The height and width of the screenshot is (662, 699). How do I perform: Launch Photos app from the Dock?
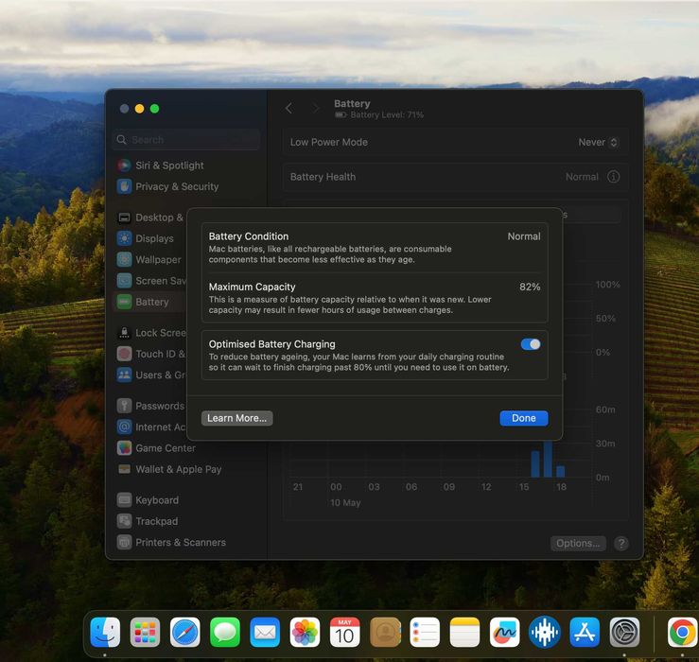[x=305, y=632]
